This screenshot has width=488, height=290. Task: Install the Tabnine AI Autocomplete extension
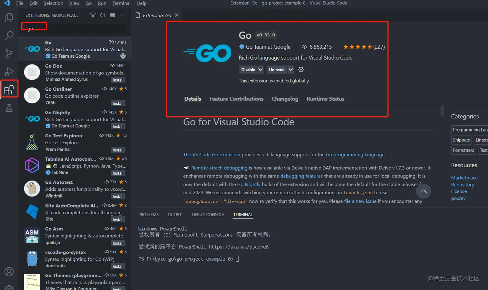(118, 173)
